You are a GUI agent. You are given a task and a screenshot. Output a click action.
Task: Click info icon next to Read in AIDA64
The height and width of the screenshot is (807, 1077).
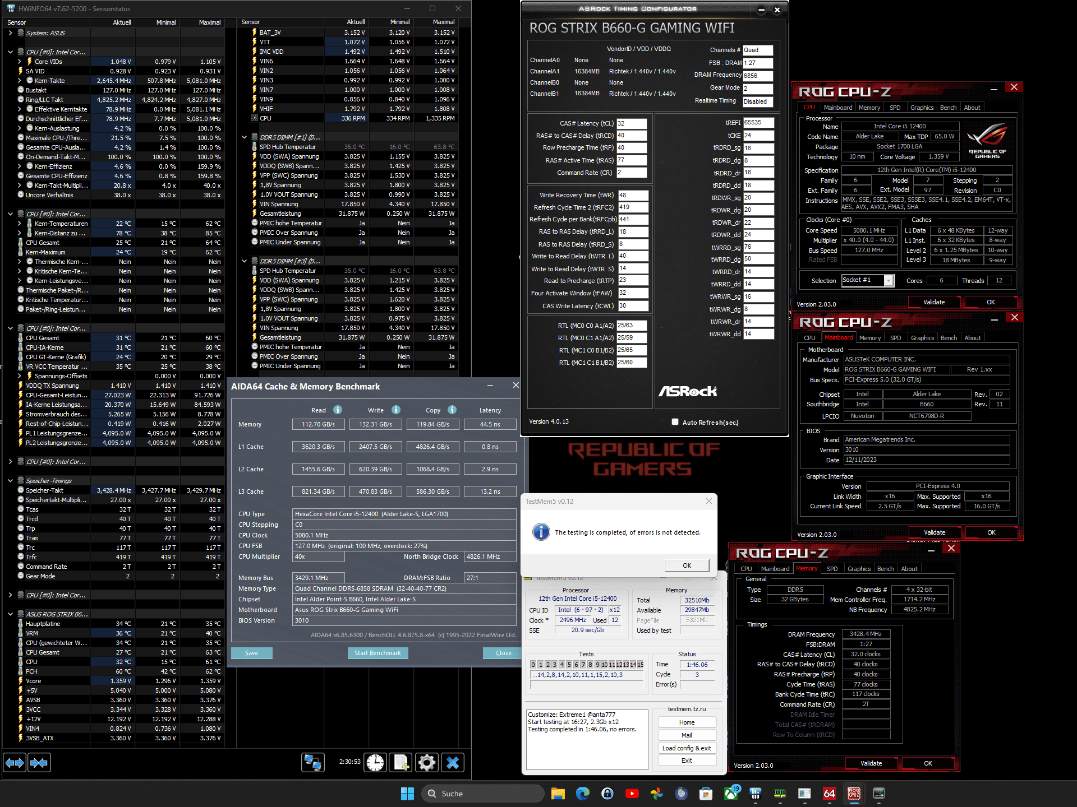[x=338, y=410]
